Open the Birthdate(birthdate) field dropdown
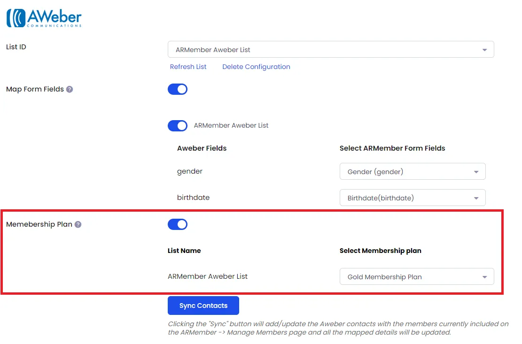This screenshot has height=344, width=522. (413, 198)
